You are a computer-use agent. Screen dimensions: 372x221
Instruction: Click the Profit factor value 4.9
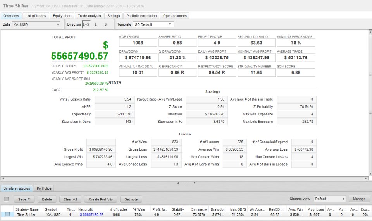tap(217, 43)
